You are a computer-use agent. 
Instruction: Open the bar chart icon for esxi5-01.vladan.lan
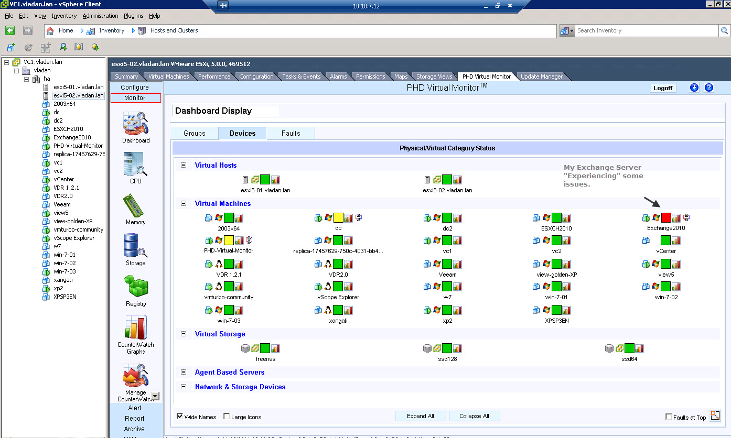275,180
